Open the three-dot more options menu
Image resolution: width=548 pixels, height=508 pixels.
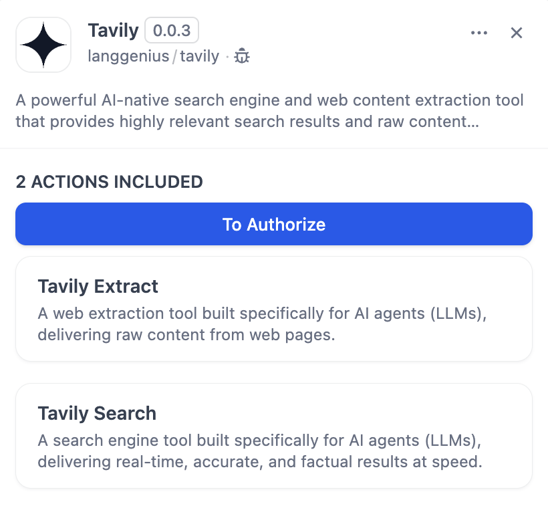pyautogui.click(x=479, y=33)
